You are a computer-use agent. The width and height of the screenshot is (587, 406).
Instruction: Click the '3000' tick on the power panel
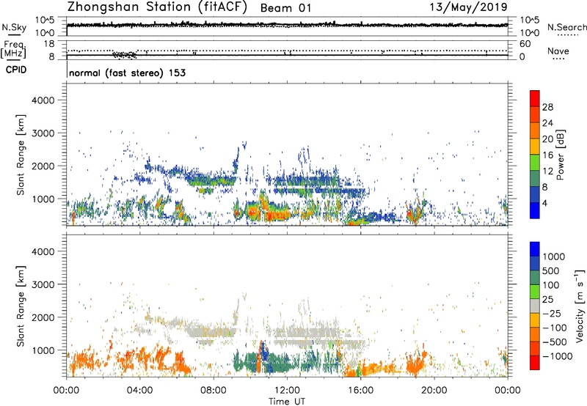pyautogui.click(x=43, y=133)
